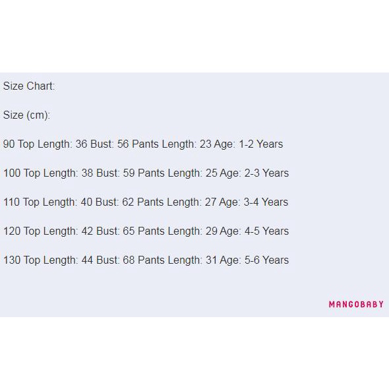This screenshot has height=389, width=389.
Task: Click Bust: 56 measurement
Action: (109, 144)
